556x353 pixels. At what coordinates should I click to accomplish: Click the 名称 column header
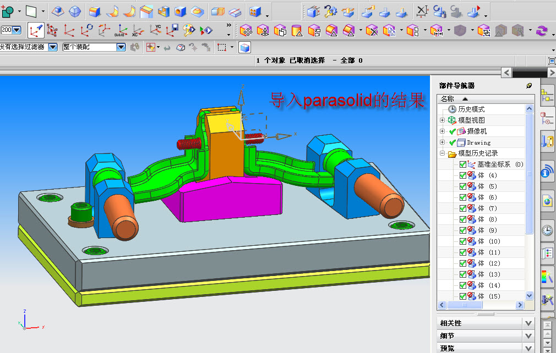(x=486, y=99)
